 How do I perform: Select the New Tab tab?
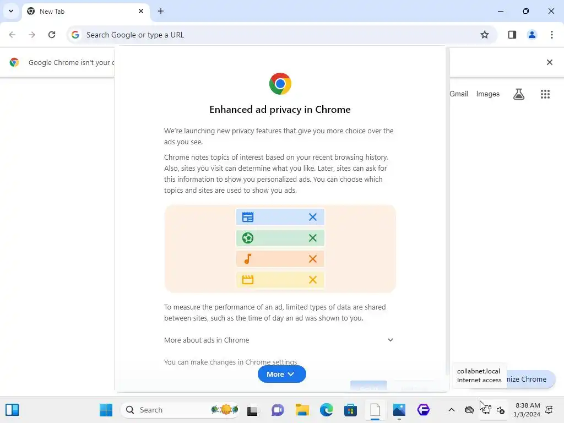[x=85, y=12]
